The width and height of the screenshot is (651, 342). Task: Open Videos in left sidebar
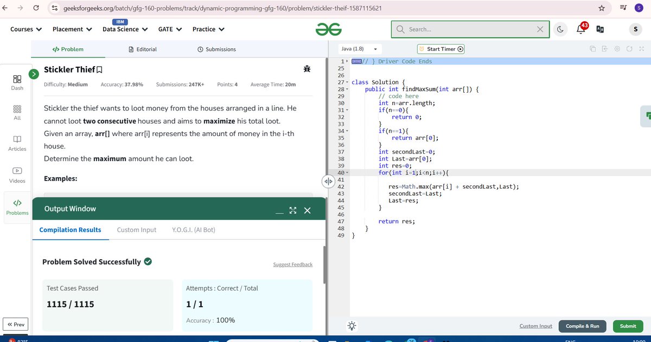17,175
